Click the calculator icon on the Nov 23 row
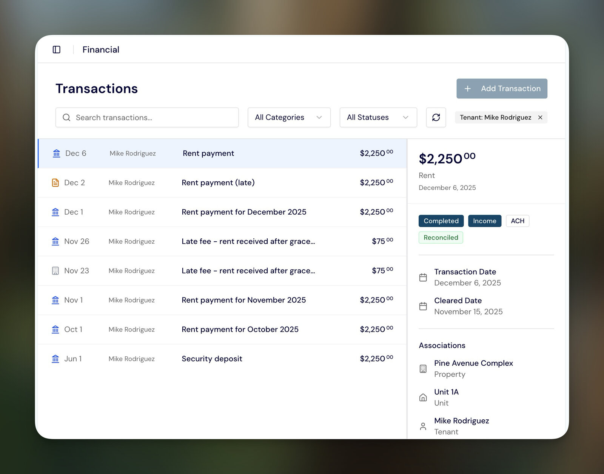The image size is (604, 474). coord(55,270)
